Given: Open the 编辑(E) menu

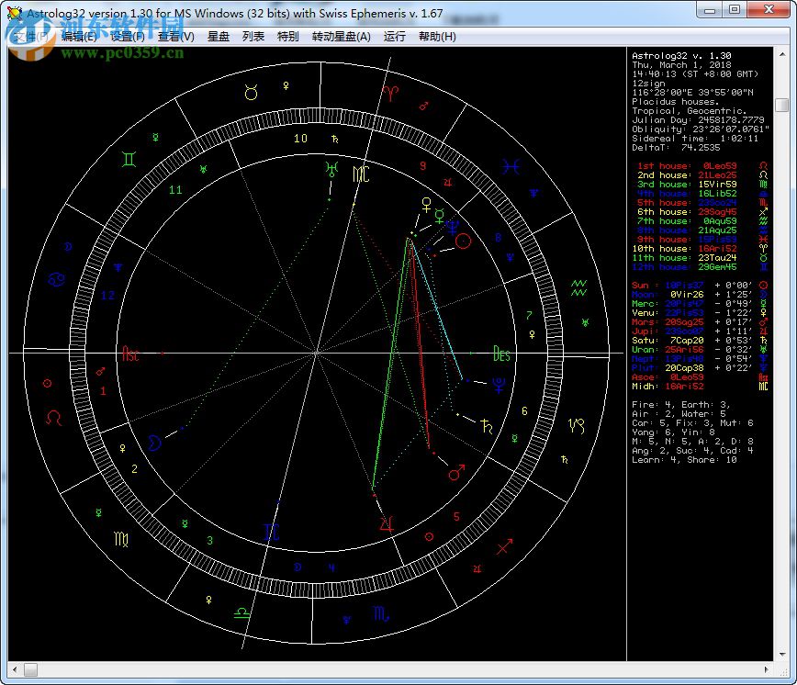Looking at the screenshot, I should (x=79, y=37).
